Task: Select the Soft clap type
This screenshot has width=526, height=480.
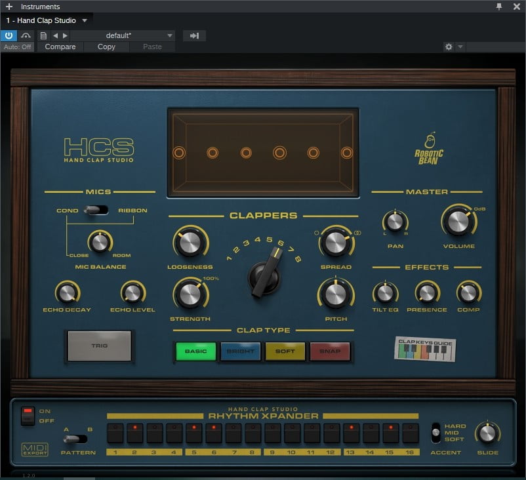Action: click(x=285, y=351)
